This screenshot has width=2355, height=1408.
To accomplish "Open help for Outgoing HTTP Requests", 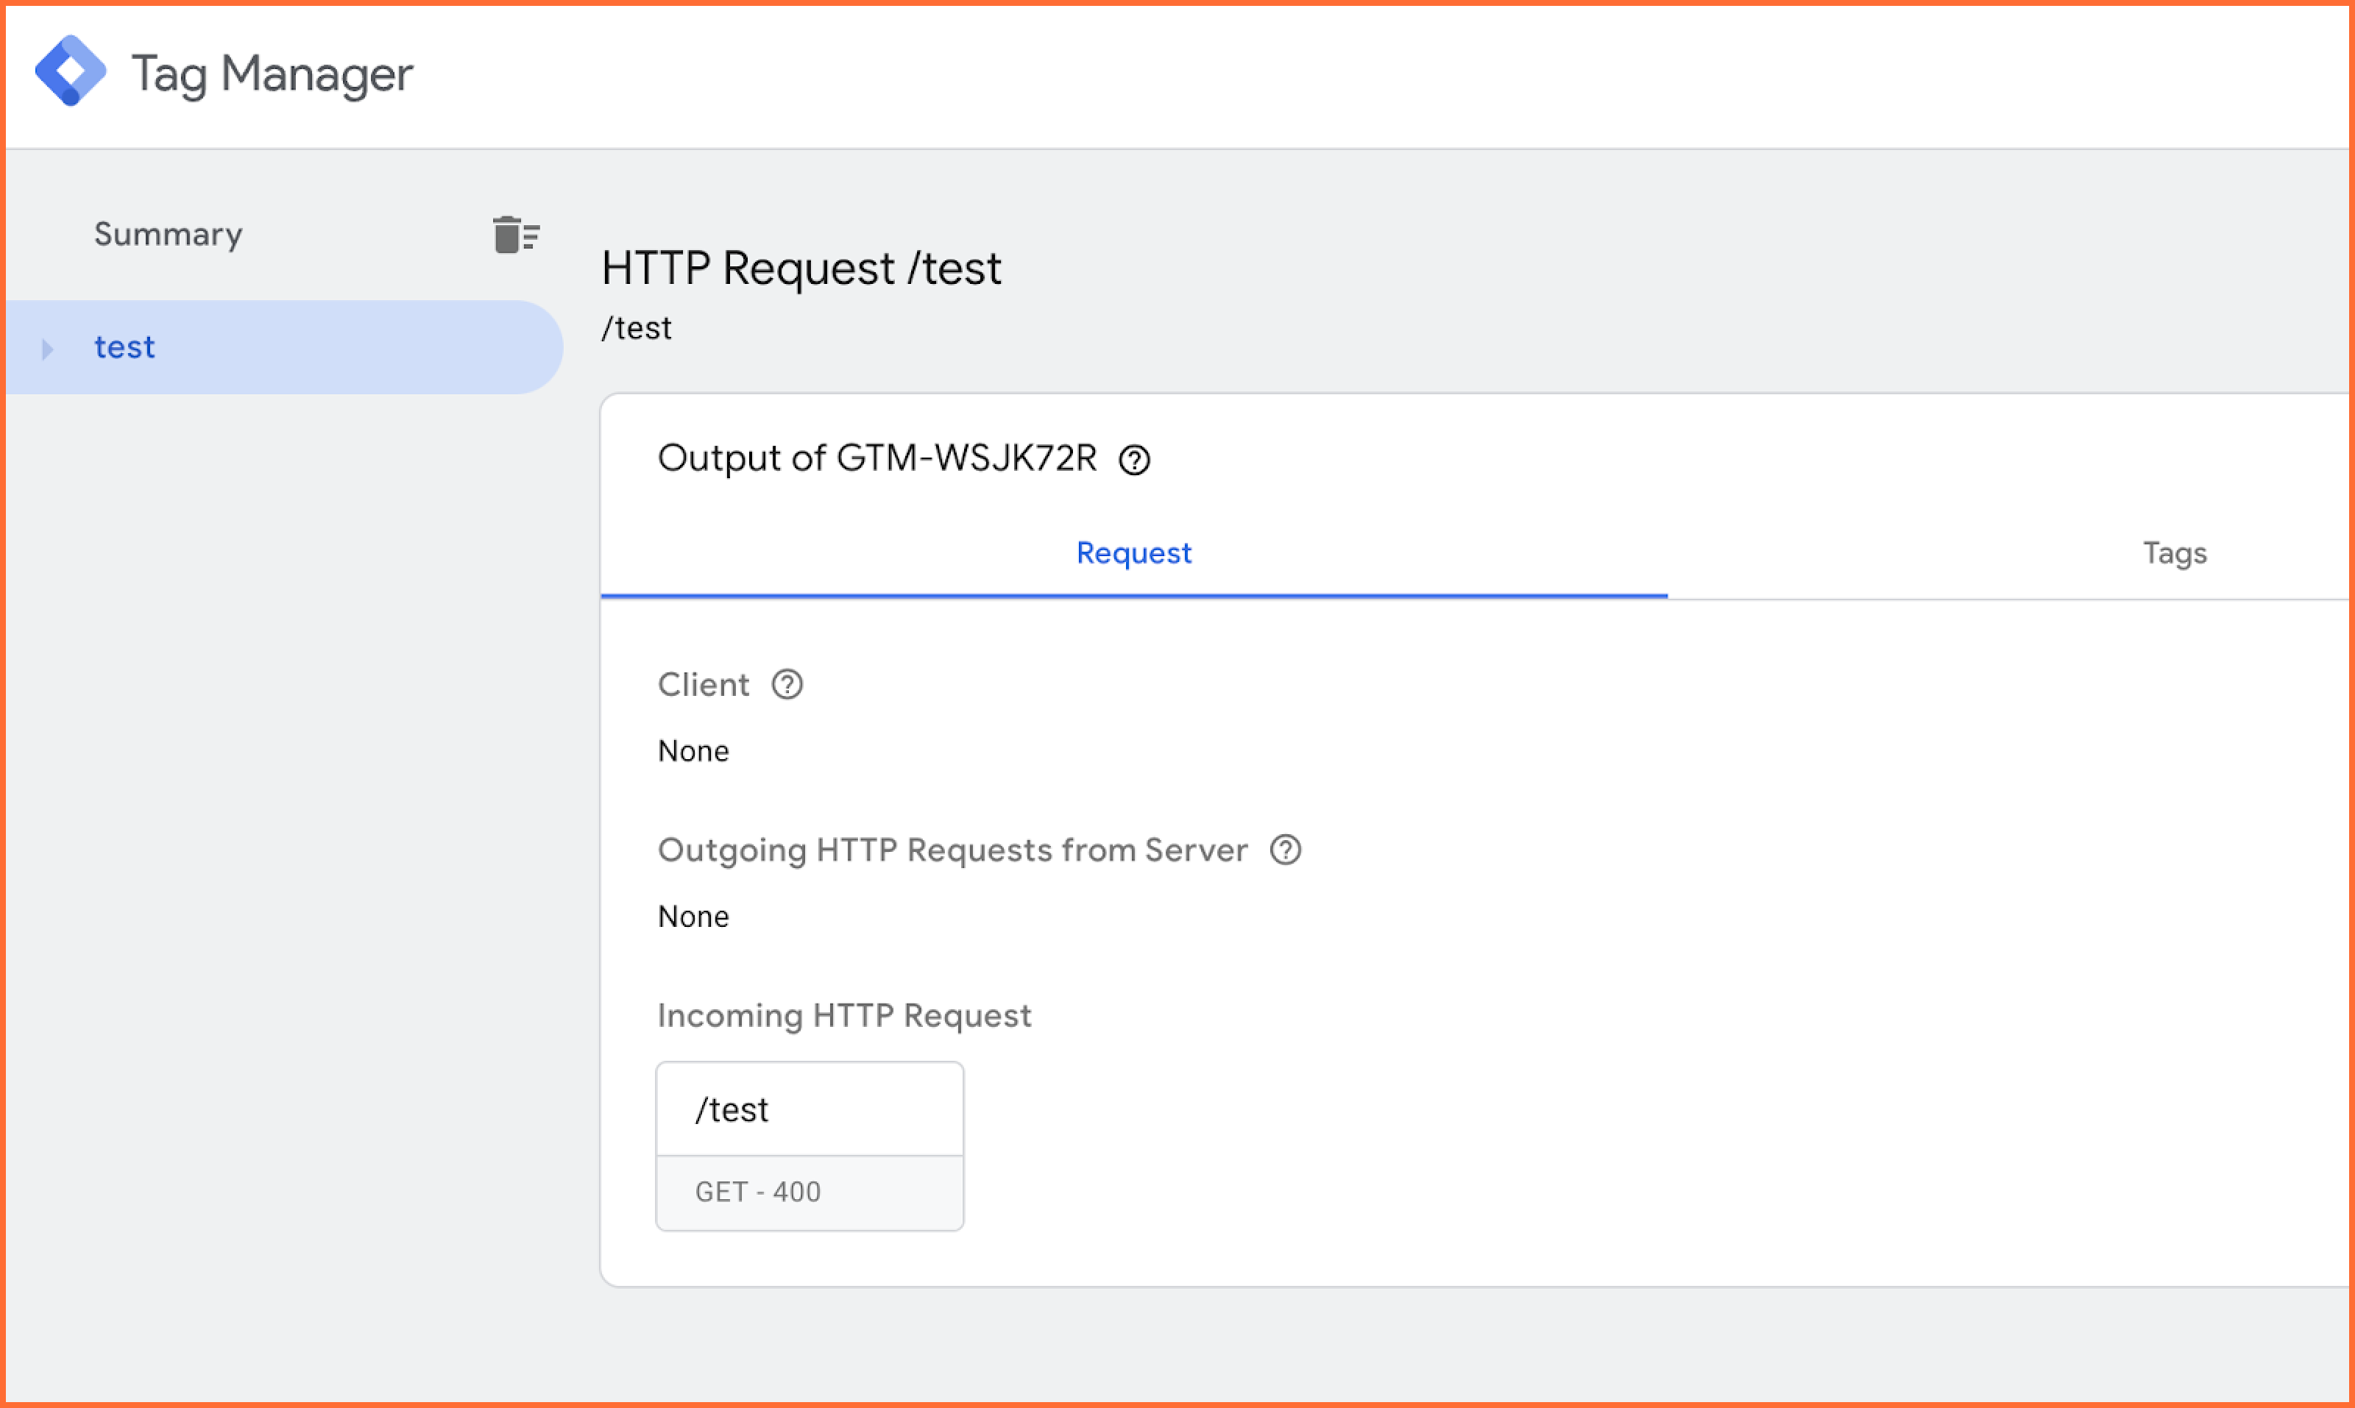I will [x=1285, y=850].
